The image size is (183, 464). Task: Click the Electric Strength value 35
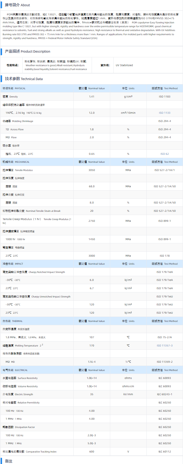pyautogui.click(x=92, y=394)
